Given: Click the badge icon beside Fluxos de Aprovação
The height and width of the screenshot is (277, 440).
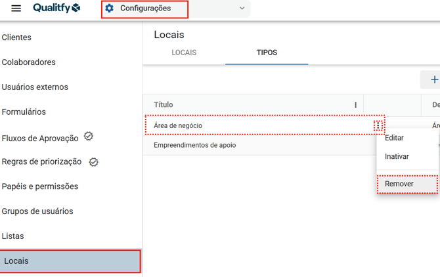Looking at the screenshot, I should coord(89,137).
